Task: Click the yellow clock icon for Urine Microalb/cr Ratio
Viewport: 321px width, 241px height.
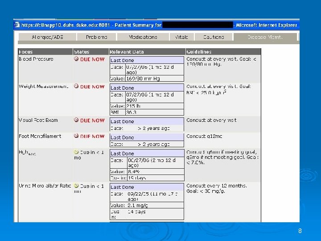Action: click(76, 186)
